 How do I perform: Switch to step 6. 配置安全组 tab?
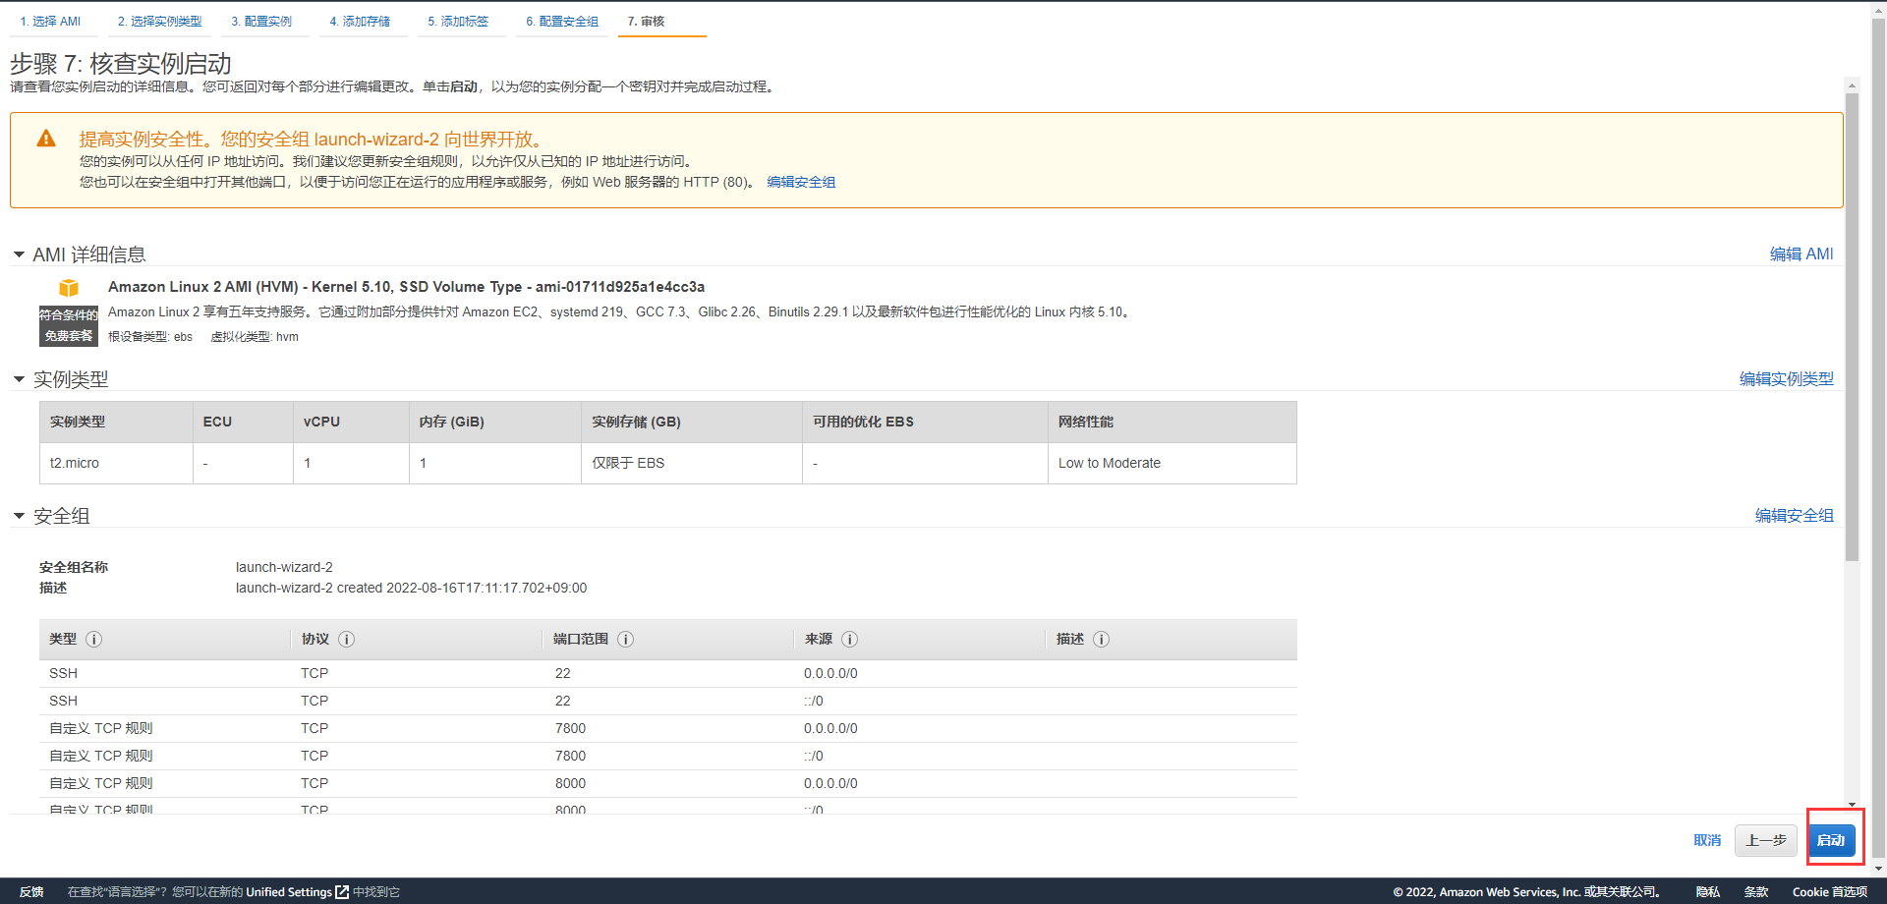coord(562,22)
